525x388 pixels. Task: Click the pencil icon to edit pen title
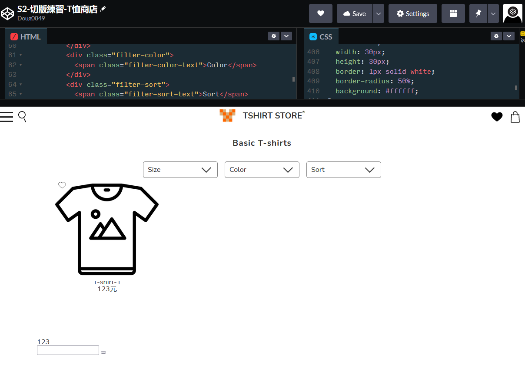[103, 9]
